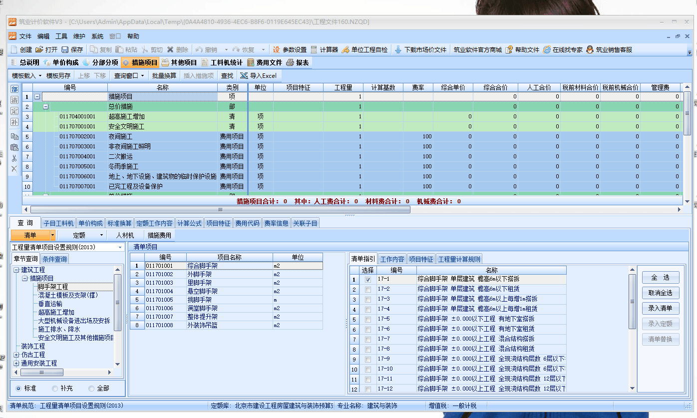This screenshot has height=418, width=697.
Task: Check the checkbox for item 17-2
Action: pos(368,289)
